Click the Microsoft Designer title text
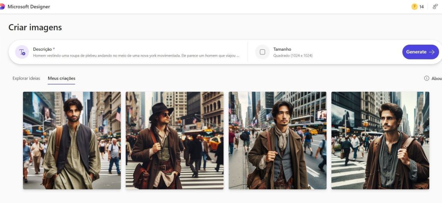Image resolution: width=442 pixels, height=203 pixels. [x=29, y=7]
